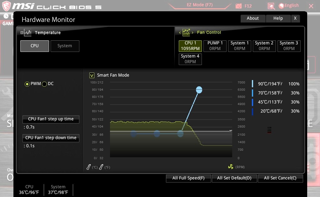Select the System 2 fan tab

pyautogui.click(x=264, y=46)
